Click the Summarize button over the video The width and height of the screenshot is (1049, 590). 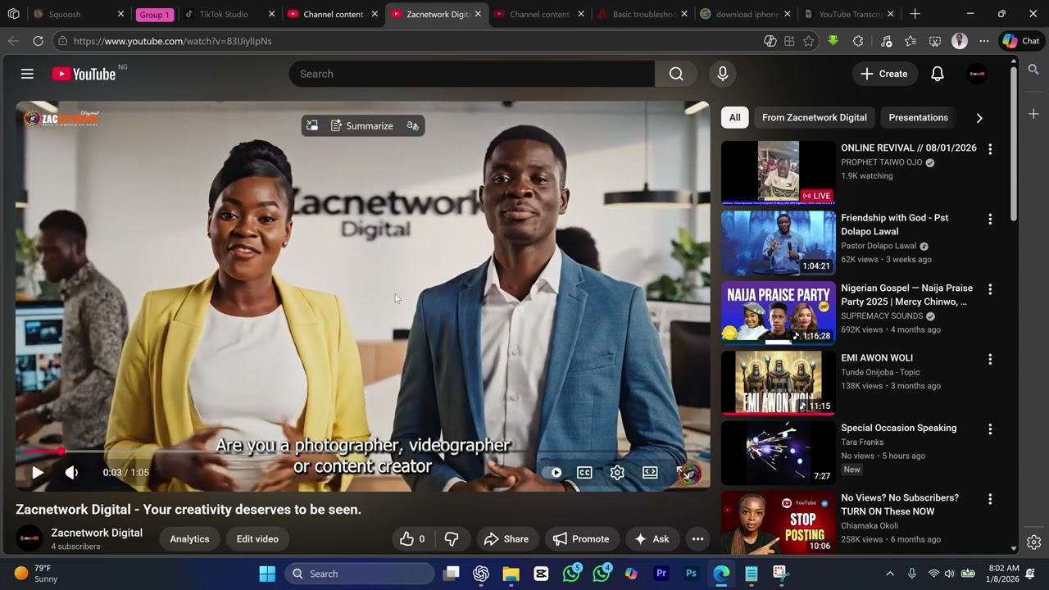tap(362, 125)
